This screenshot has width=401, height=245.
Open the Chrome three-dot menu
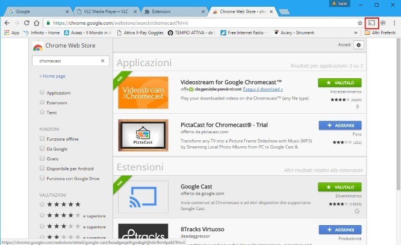point(394,22)
